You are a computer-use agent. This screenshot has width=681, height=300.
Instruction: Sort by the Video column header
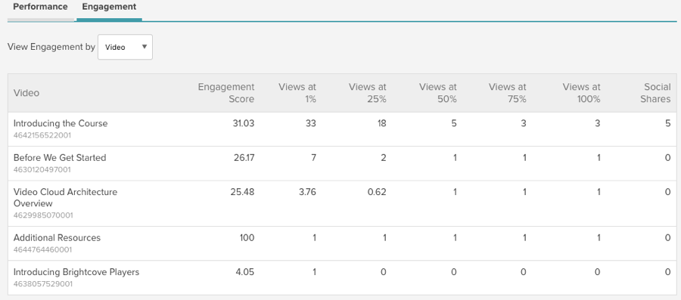pyautogui.click(x=26, y=93)
